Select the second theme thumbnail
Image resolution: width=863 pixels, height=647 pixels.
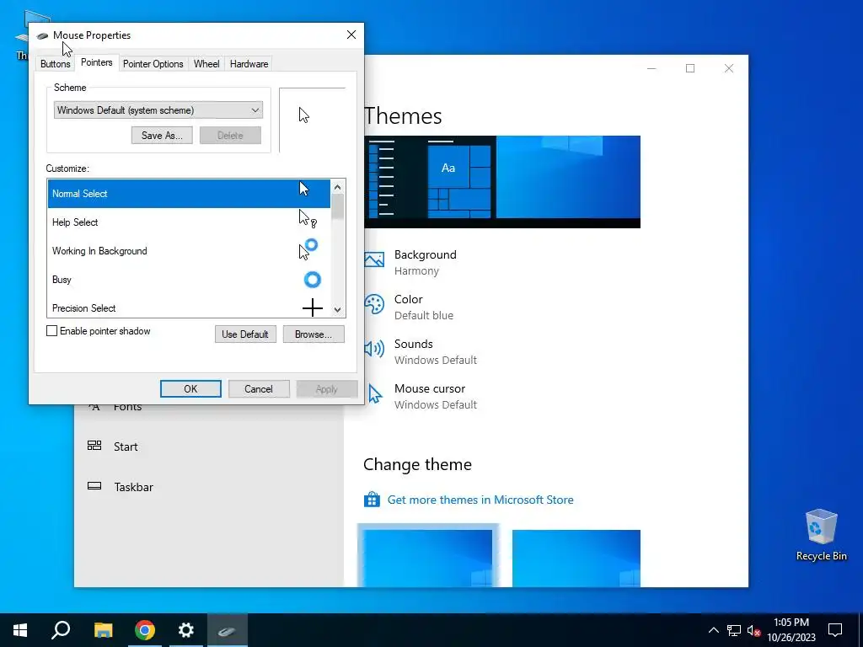point(576,558)
